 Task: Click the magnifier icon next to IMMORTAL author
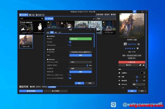(x=139, y=44)
